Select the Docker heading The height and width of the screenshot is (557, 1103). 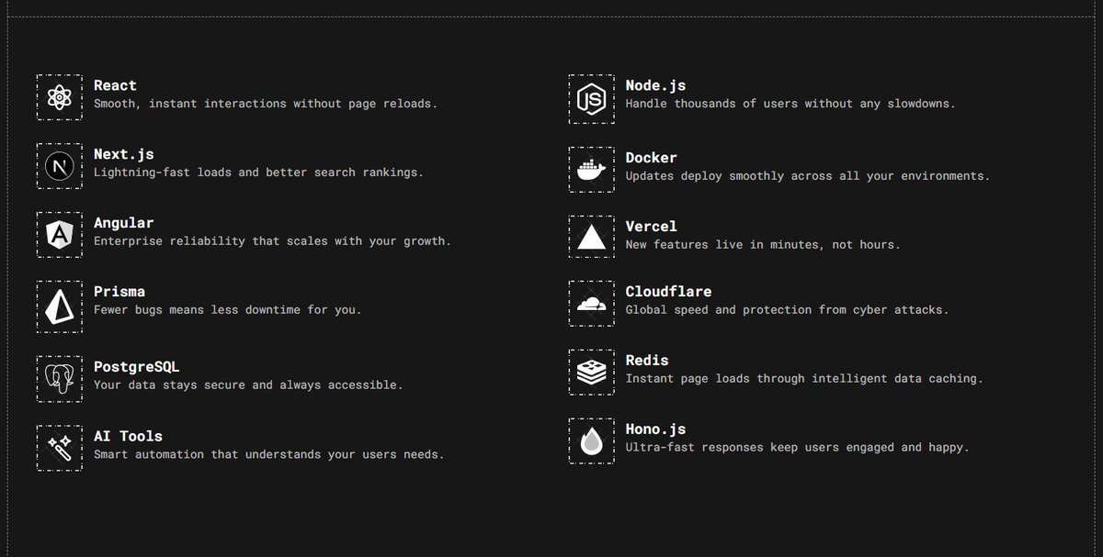coord(651,158)
